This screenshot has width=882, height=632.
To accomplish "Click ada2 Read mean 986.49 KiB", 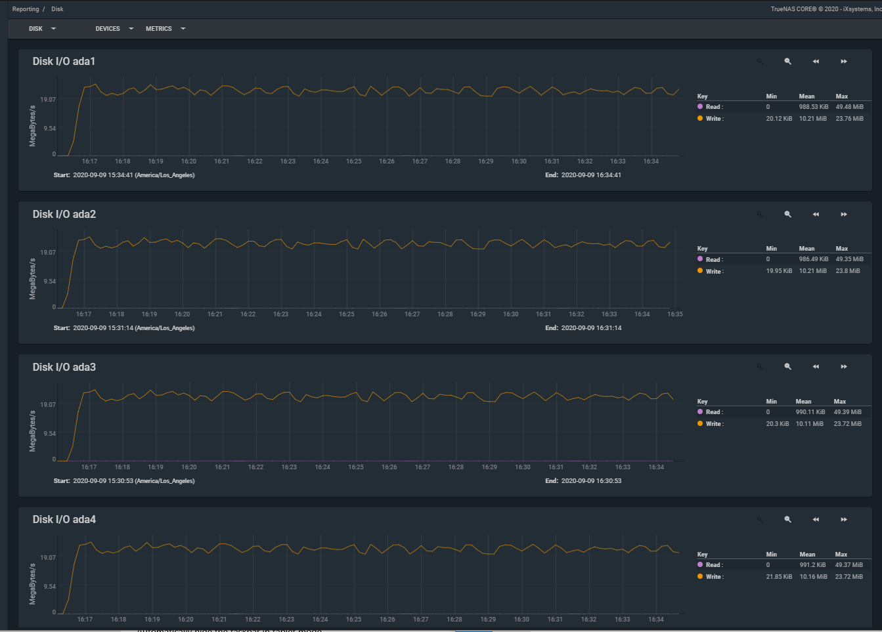I will click(814, 259).
